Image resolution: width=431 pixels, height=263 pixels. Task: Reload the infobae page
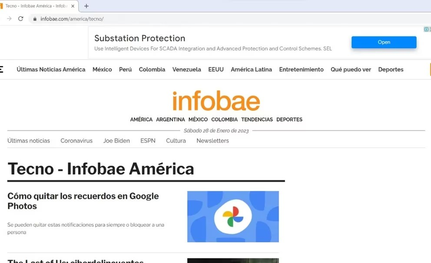tap(20, 19)
